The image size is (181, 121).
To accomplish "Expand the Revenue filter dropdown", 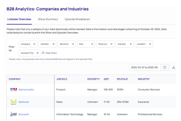I will click(105, 44).
